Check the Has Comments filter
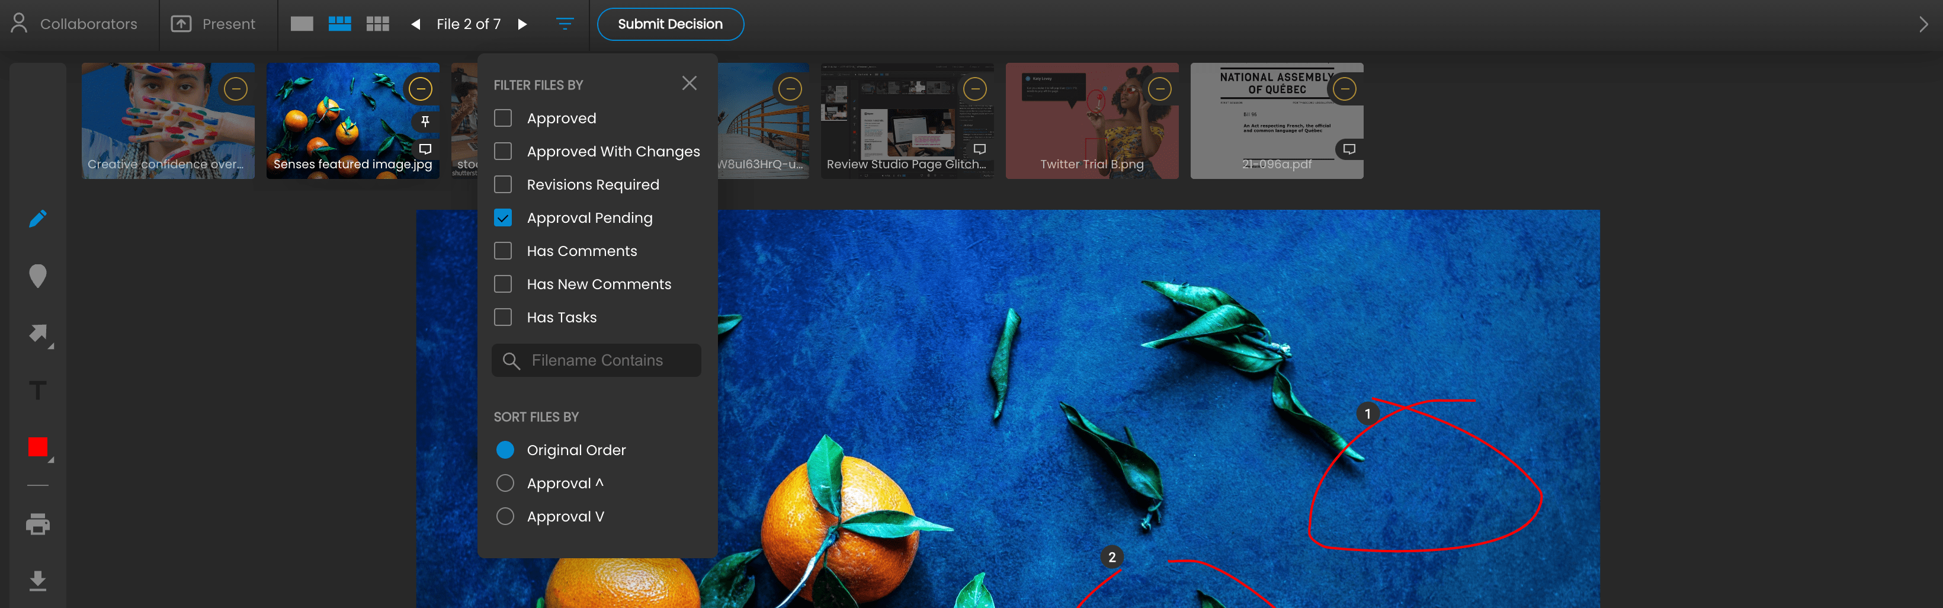 (503, 251)
